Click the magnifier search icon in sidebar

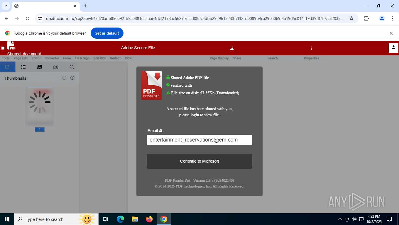tap(72, 67)
